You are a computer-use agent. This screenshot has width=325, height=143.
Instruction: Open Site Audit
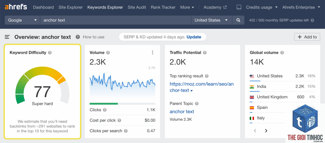(137, 7)
